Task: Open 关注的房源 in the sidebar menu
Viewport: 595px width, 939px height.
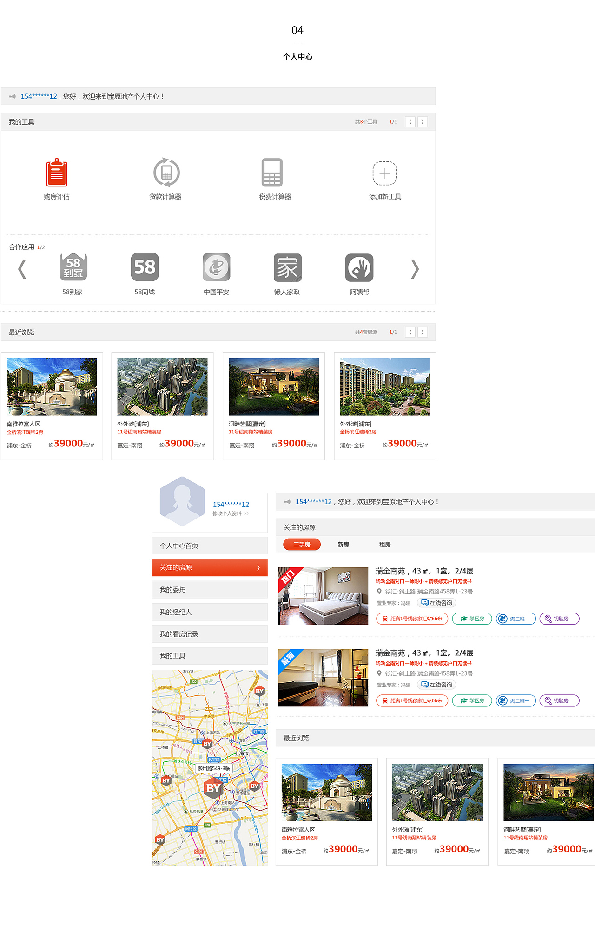Action: [210, 567]
